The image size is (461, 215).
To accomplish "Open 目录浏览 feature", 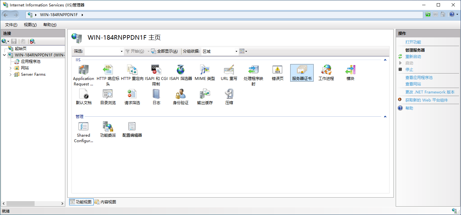I will [x=108, y=97].
